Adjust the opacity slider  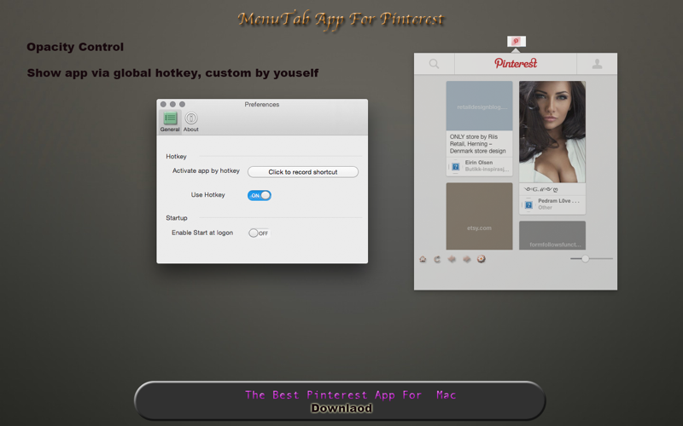pos(585,259)
